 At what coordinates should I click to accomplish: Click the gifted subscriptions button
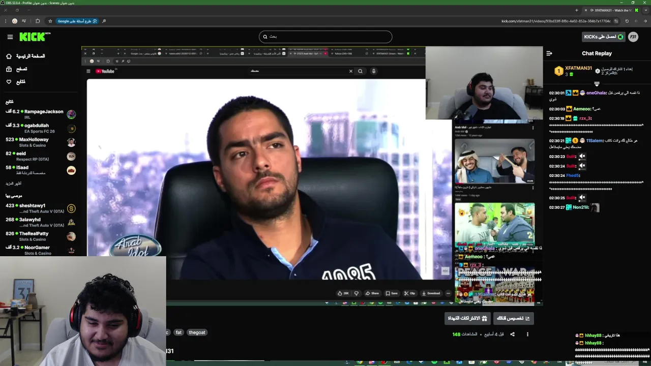(x=467, y=318)
